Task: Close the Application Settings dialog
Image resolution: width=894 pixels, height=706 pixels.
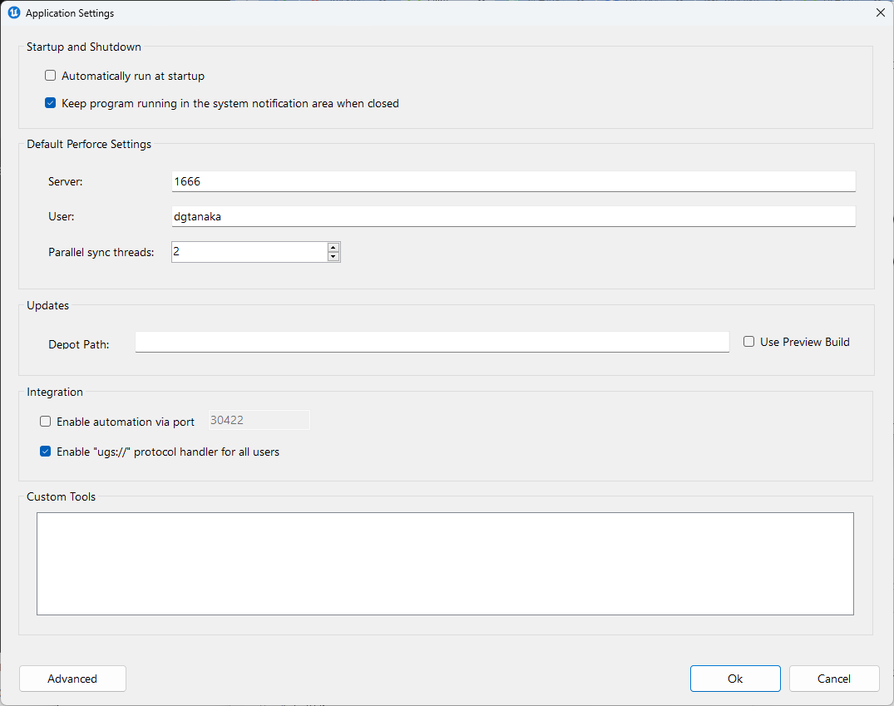Action: pos(881,12)
